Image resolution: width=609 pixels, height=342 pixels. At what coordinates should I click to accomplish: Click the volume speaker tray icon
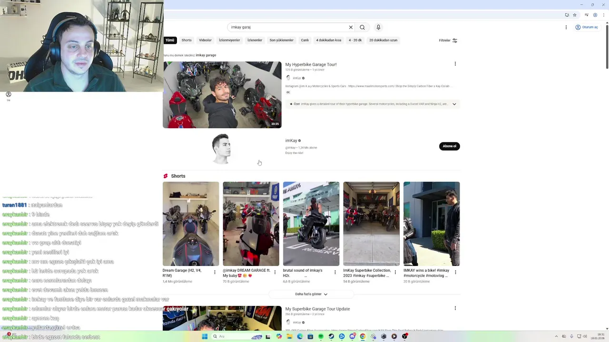(585, 336)
